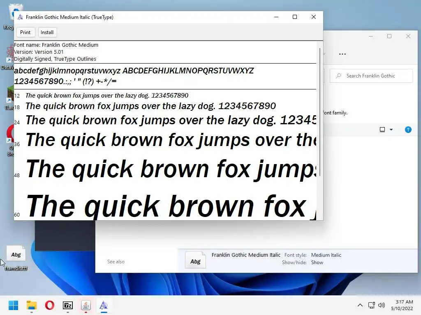Maximize the font viewer window
The image size is (421, 315).
(295, 17)
